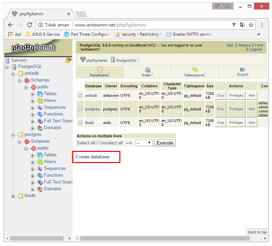Screen dimensions: 272x246
Task: Open the multiple-lines action dropdown
Action: (x=143, y=143)
